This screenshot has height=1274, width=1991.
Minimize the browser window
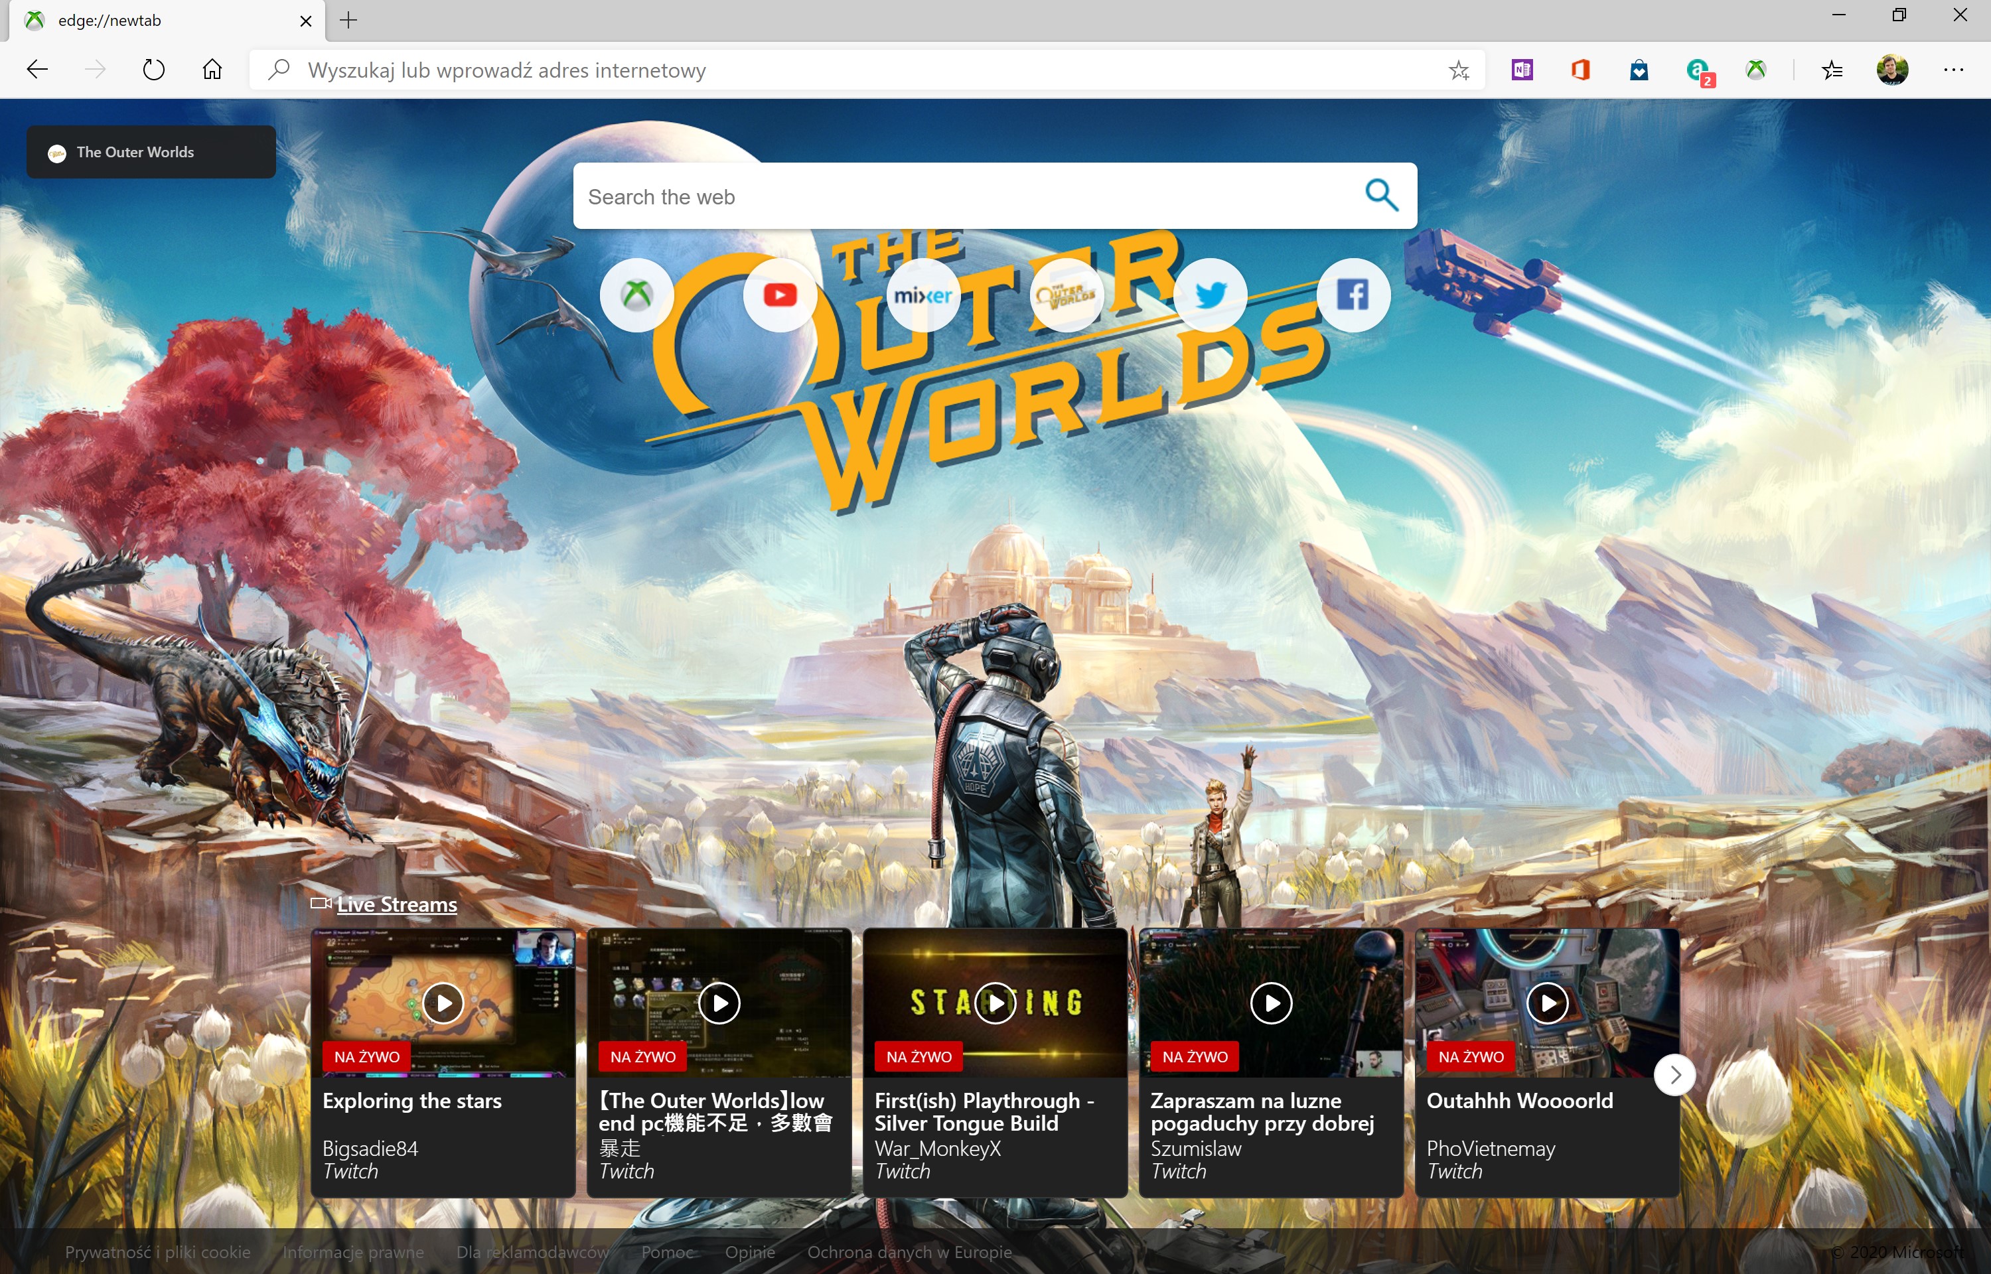click(1839, 15)
